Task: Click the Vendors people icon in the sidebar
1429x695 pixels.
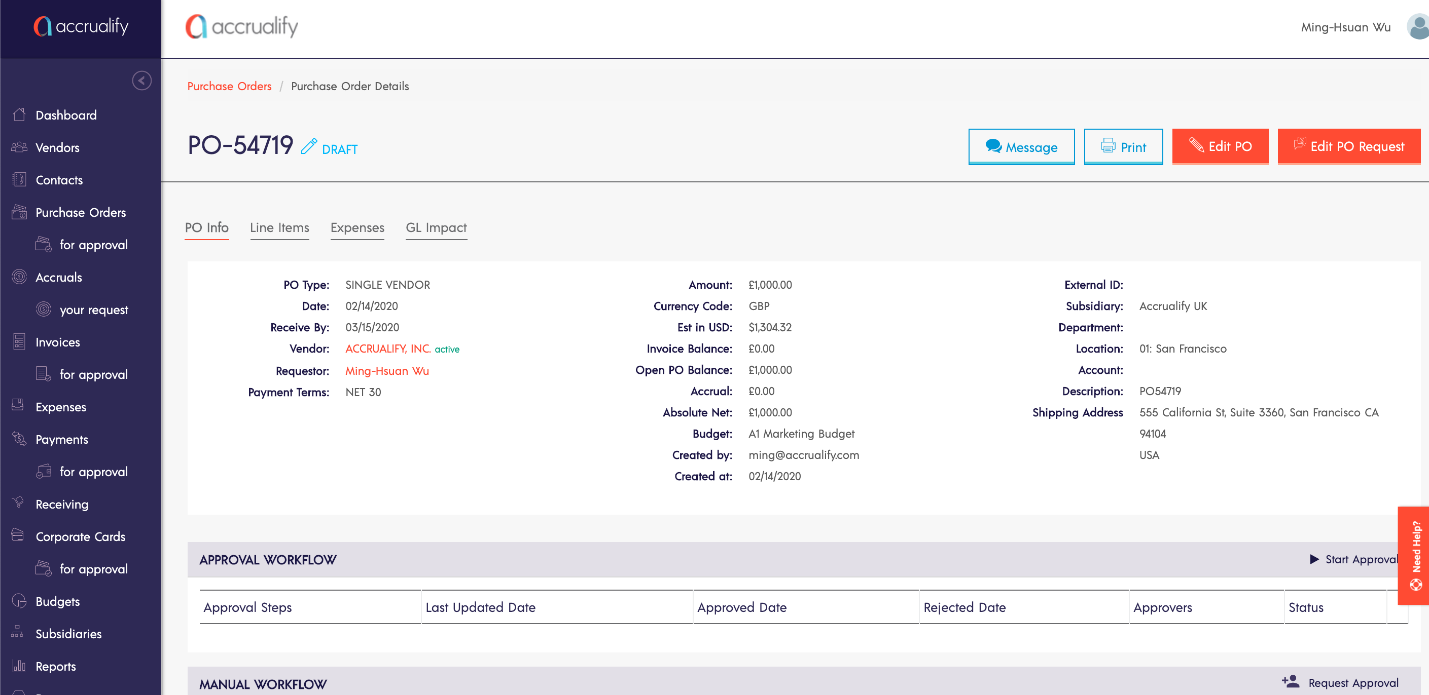Action: point(19,147)
